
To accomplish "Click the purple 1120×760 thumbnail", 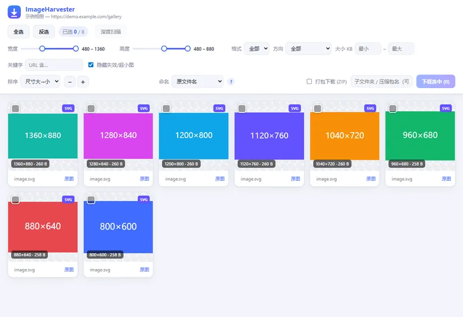I will tap(269, 136).
